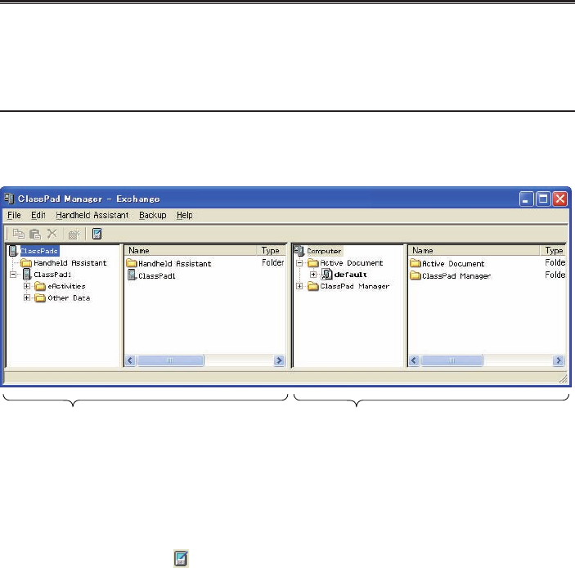Select ClassPad Manager in Computer tree

[355, 286]
